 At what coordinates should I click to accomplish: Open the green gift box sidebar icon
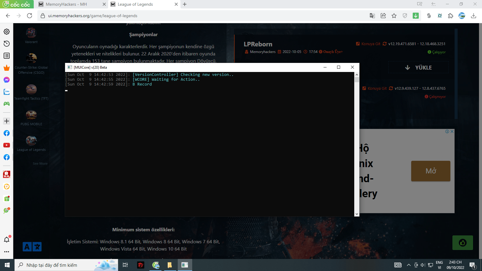tap(7, 199)
